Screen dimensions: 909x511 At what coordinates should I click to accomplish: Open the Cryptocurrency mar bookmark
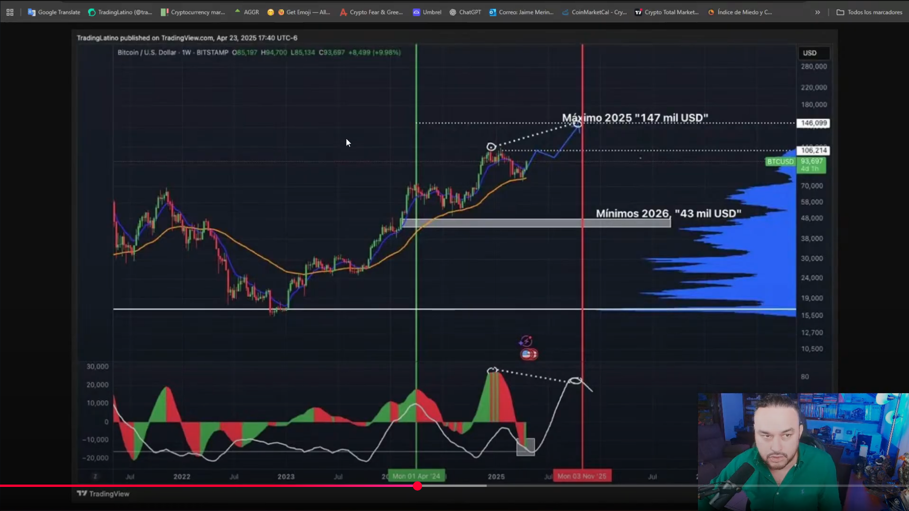tap(192, 12)
